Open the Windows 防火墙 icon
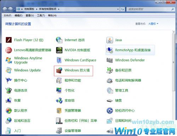 [x=59, y=70]
